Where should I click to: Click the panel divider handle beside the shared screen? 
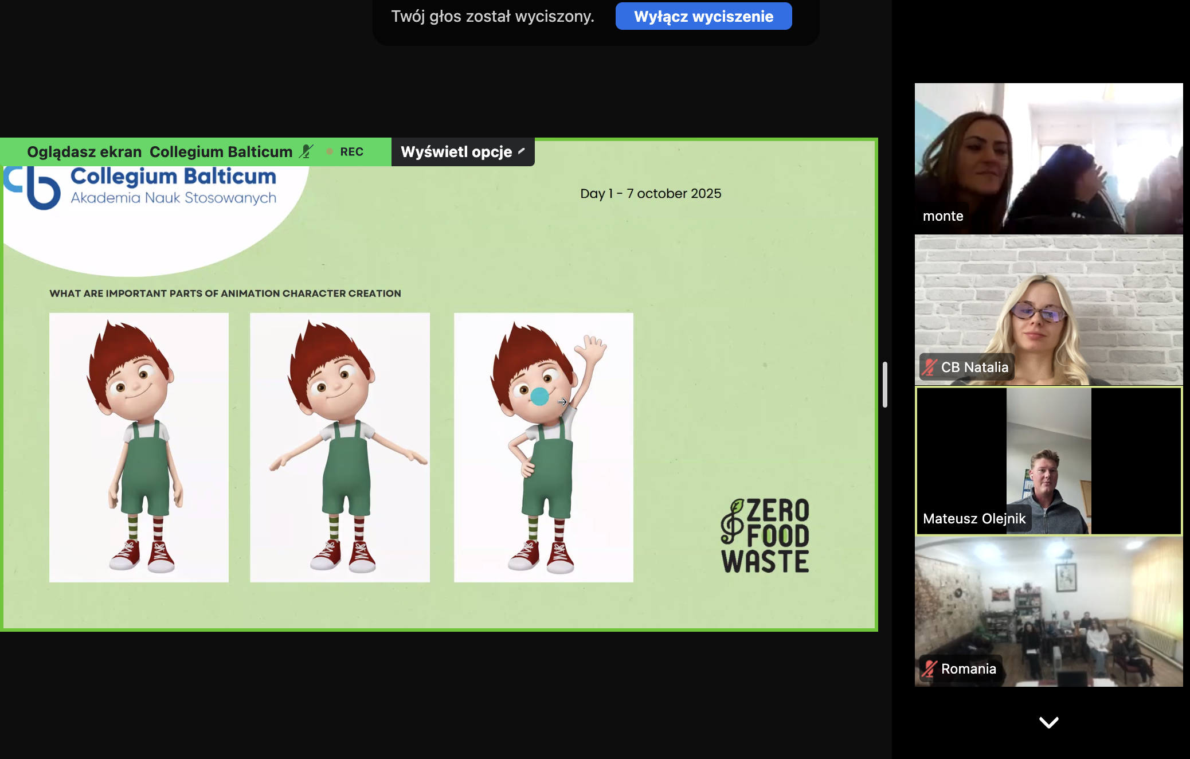pos(885,384)
